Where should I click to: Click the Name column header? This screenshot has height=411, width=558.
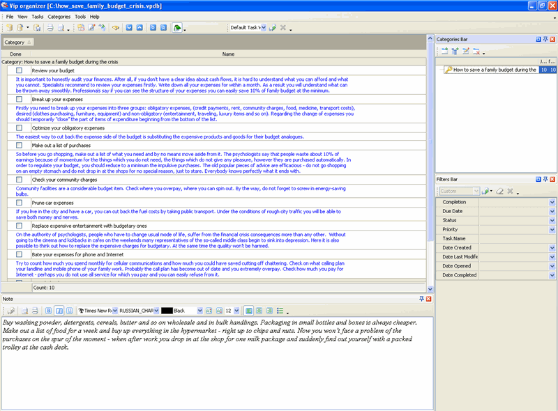228,54
